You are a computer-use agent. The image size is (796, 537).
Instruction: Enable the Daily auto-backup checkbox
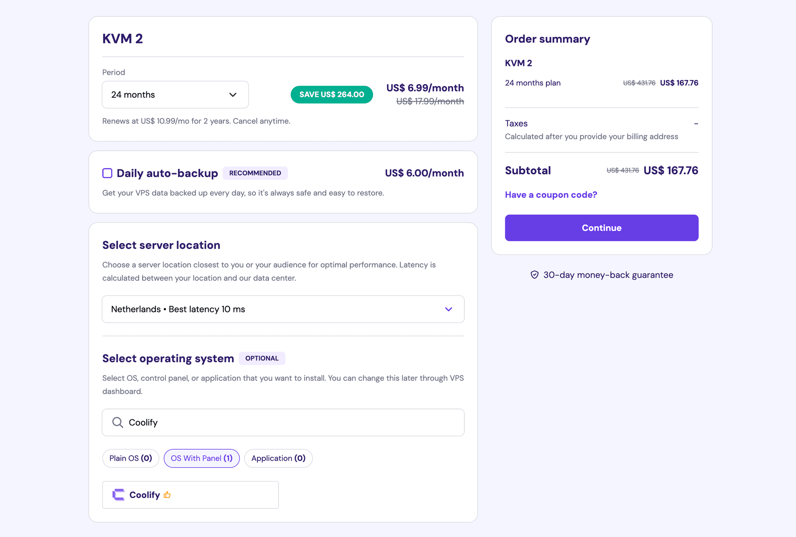107,173
